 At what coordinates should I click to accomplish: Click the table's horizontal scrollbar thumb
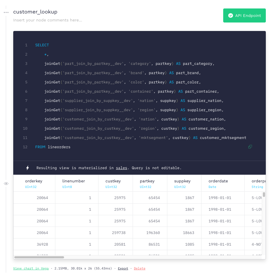click(39, 257)
